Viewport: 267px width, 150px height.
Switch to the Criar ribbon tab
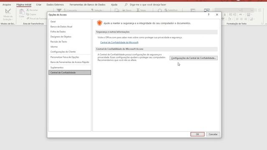(39, 5)
